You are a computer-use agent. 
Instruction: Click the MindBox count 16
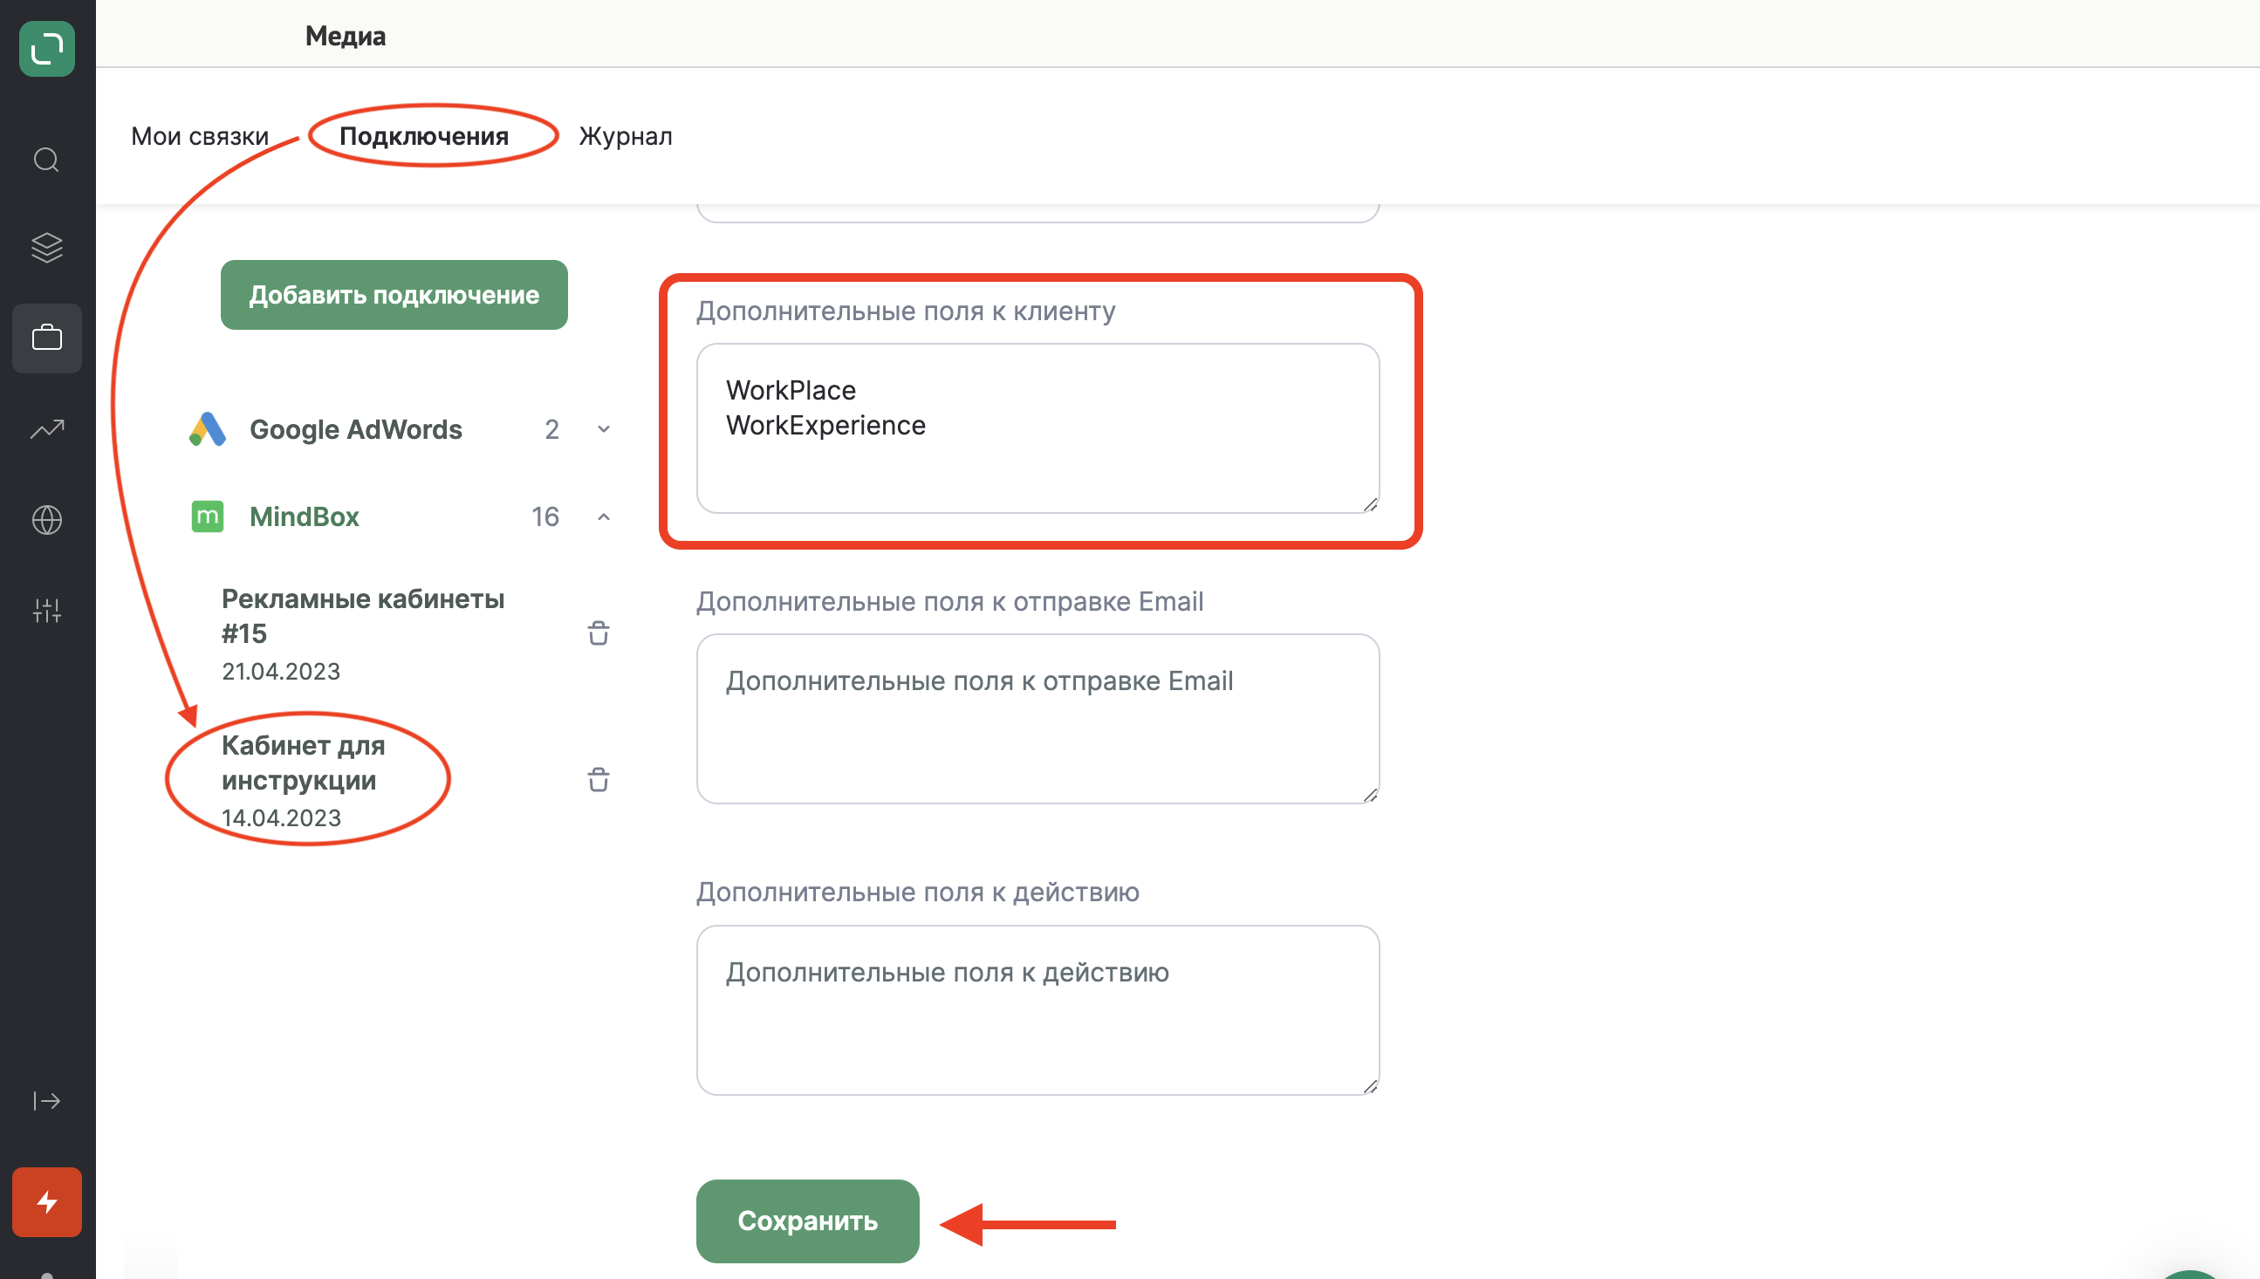click(545, 516)
